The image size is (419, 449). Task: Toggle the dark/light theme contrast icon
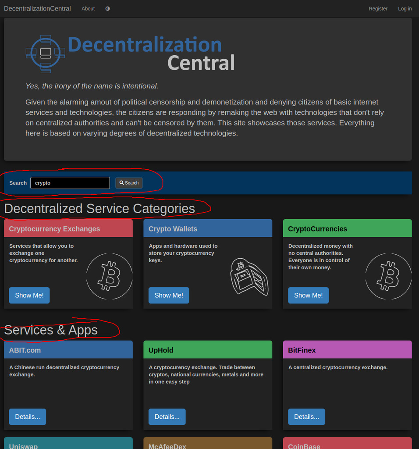tap(108, 9)
